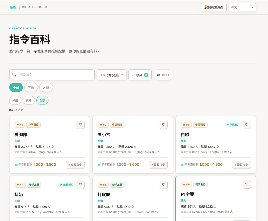
Task: Expand the 排序 熱門程度 sort dropdown
Action: pos(111,75)
